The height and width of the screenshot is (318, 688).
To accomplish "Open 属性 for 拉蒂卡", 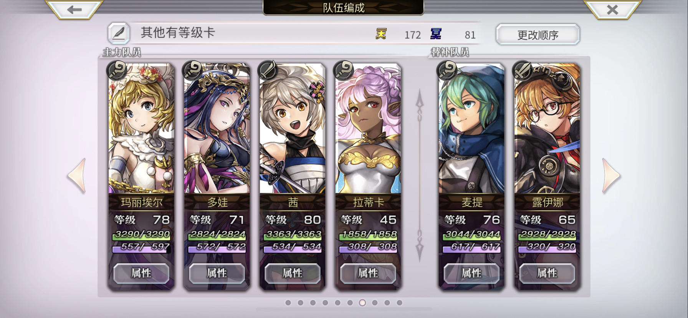I will coord(368,273).
